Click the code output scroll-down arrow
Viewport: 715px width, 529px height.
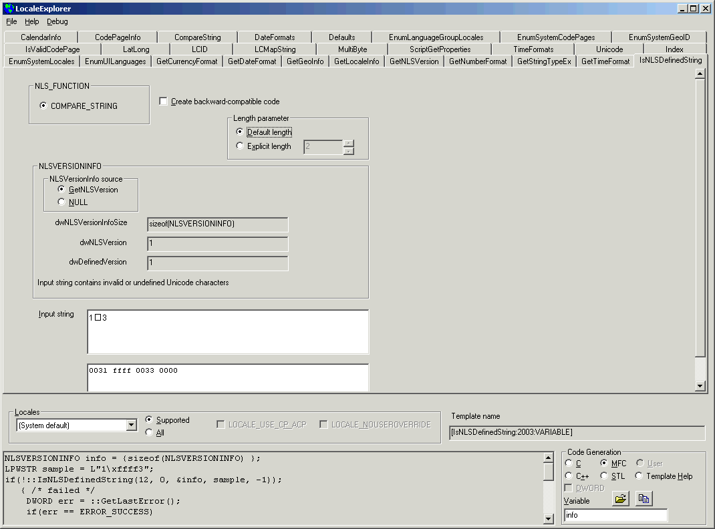pos(549,518)
